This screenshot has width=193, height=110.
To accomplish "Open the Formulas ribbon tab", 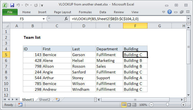I will tap(85, 12).
